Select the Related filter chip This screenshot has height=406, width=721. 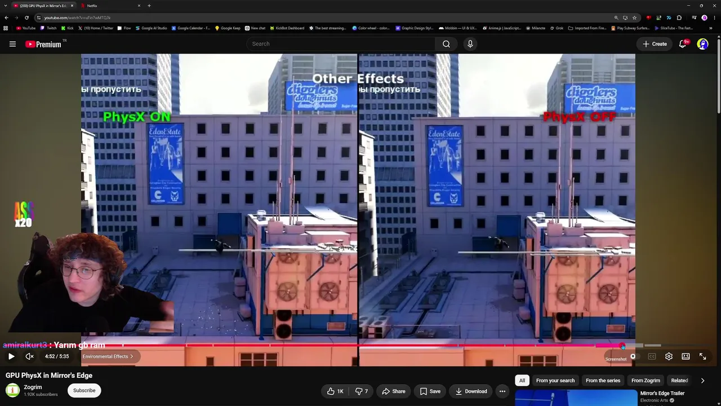click(x=679, y=381)
